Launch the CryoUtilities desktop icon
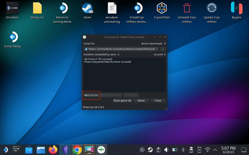The width and height of the screenshot is (249, 155). point(162,11)
